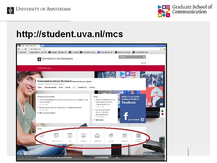Select the News navigation tab
Screen dimensions: 217x163
point(61,88)
